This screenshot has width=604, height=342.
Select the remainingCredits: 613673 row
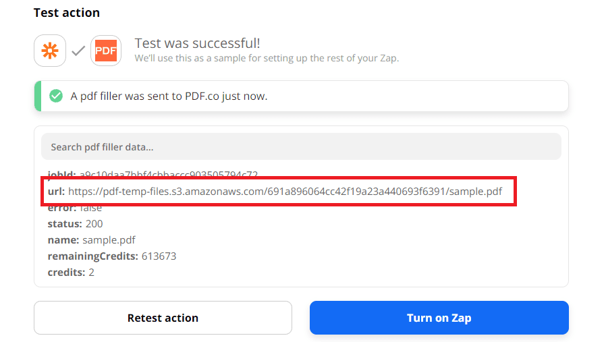coord(112,256)
